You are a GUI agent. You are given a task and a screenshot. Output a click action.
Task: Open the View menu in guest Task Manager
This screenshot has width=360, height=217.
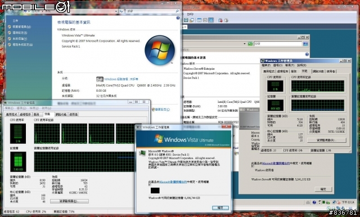[x=290, y=65]
